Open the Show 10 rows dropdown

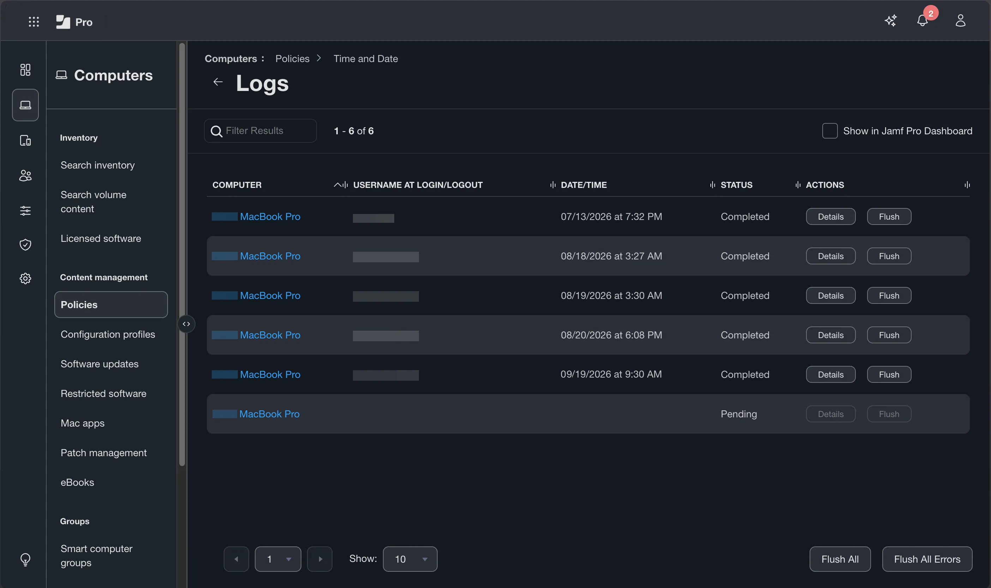tap(410, 559)
